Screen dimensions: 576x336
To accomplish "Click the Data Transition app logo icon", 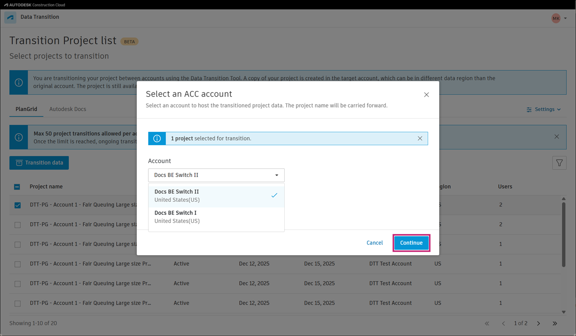I will pos(10,17).
